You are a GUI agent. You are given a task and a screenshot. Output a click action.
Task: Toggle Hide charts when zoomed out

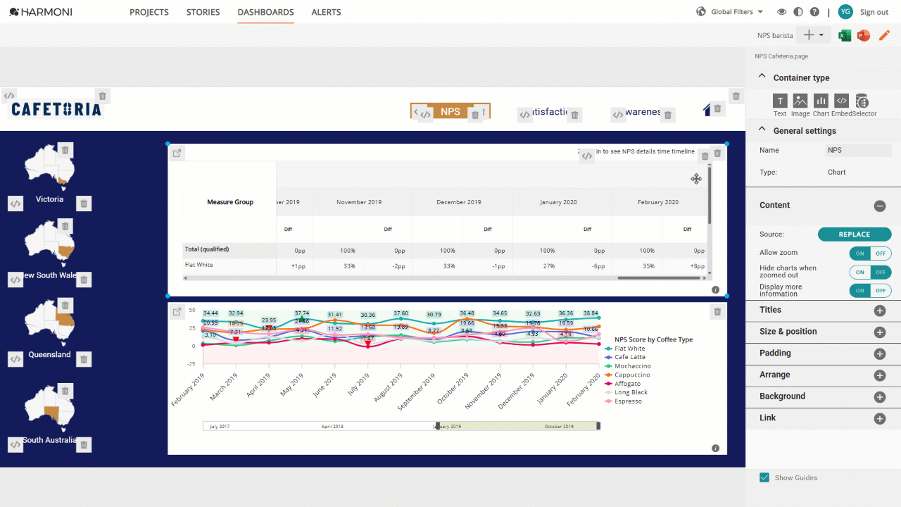tap(870, 272)
